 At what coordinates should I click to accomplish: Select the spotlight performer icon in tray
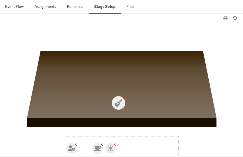(x=110, y=148)
